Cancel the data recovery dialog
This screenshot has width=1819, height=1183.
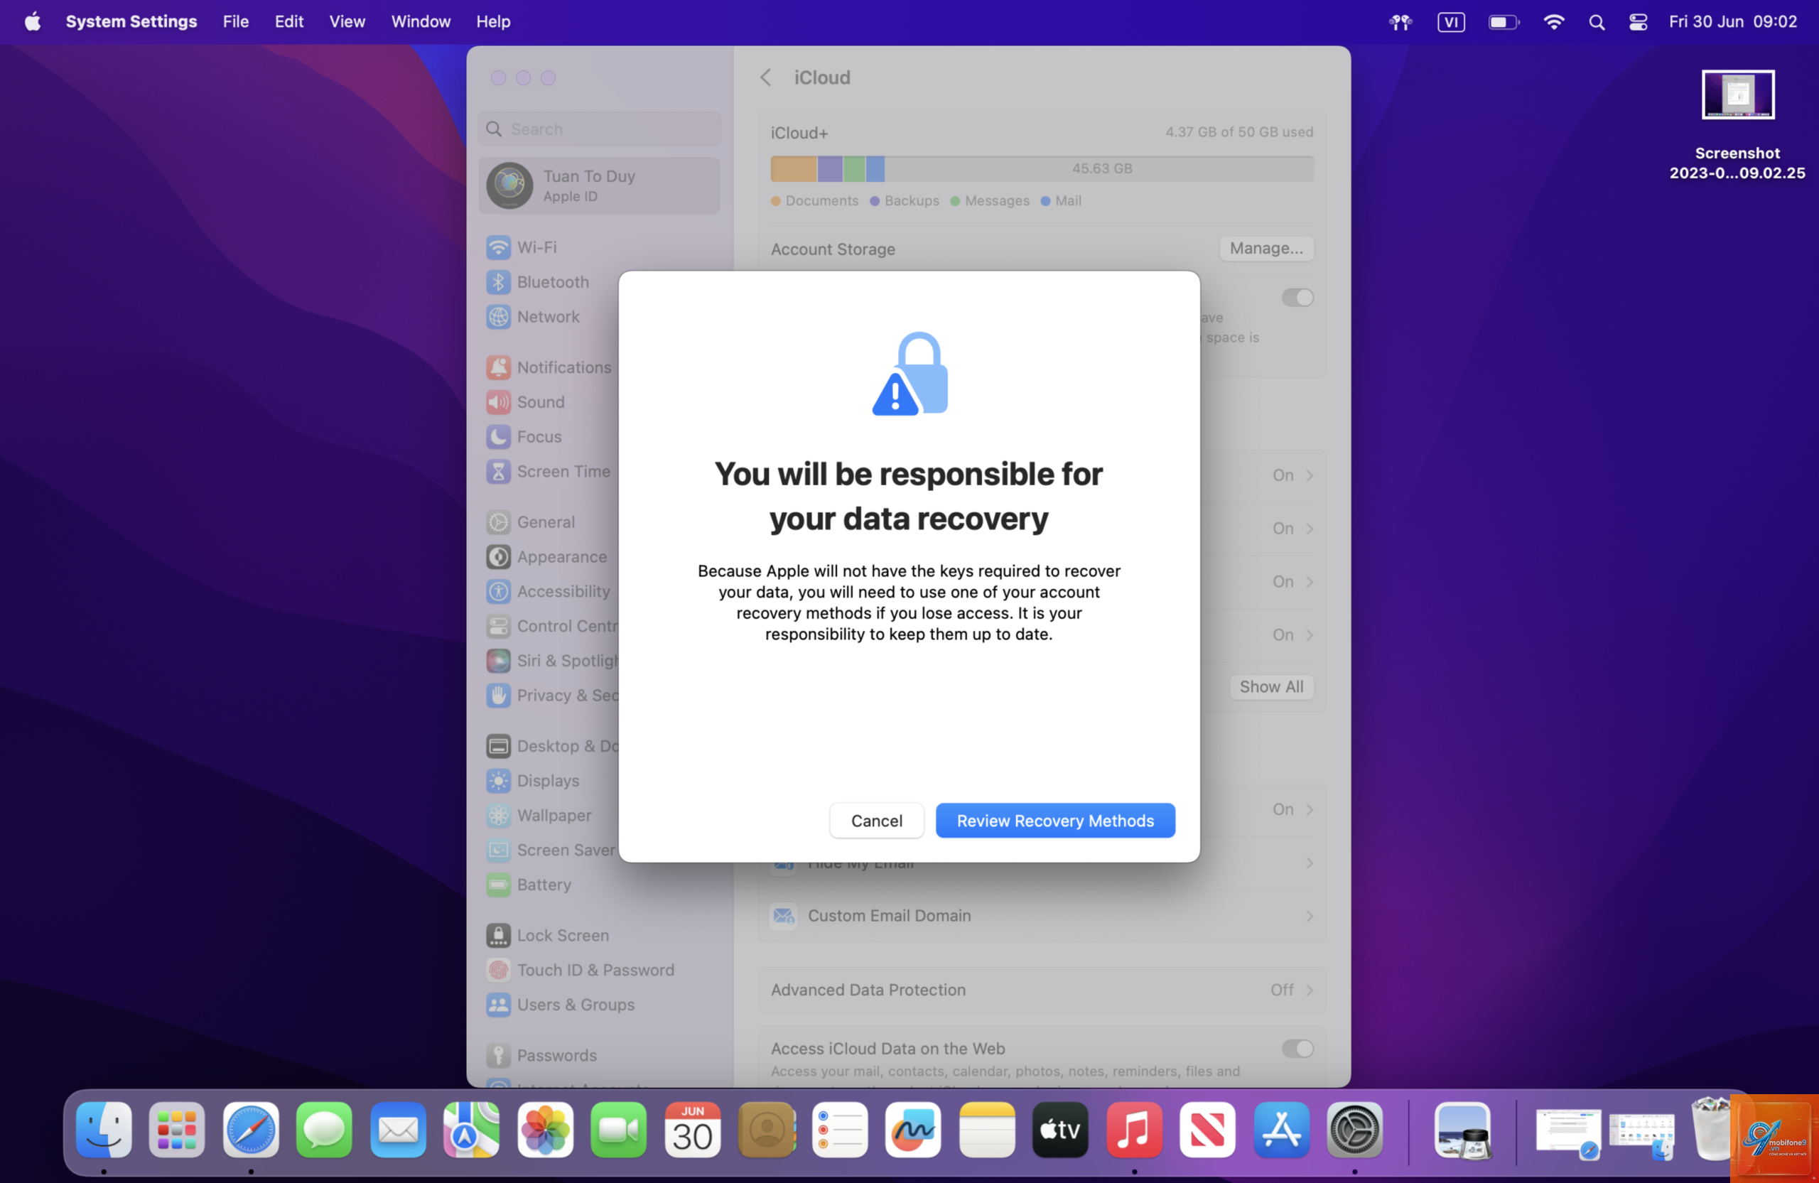pyautogui.click(x=876, y=820)
